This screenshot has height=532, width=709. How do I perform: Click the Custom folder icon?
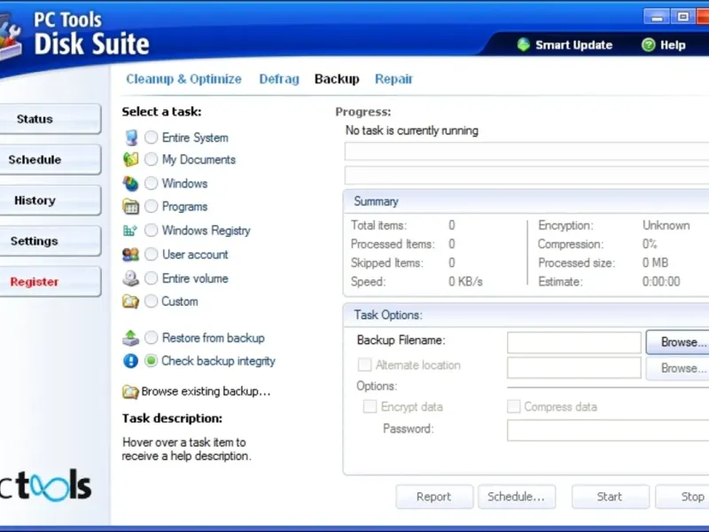130,301
